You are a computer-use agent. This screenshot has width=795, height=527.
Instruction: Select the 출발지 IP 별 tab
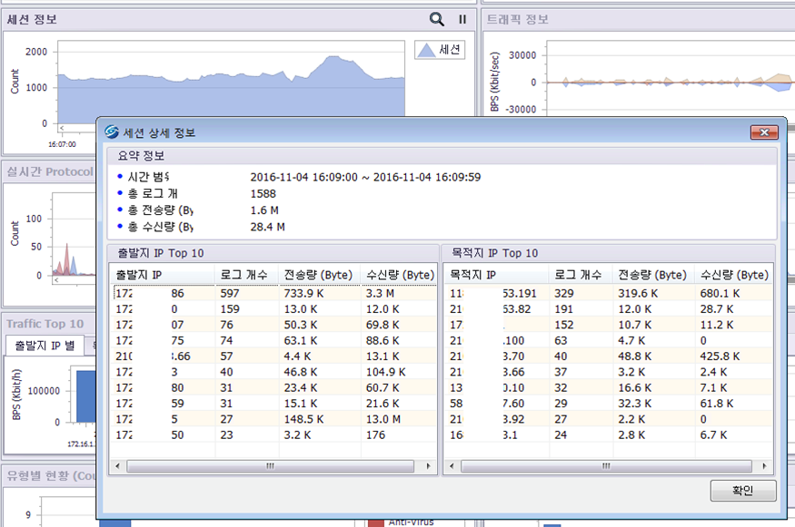point(45,346)
